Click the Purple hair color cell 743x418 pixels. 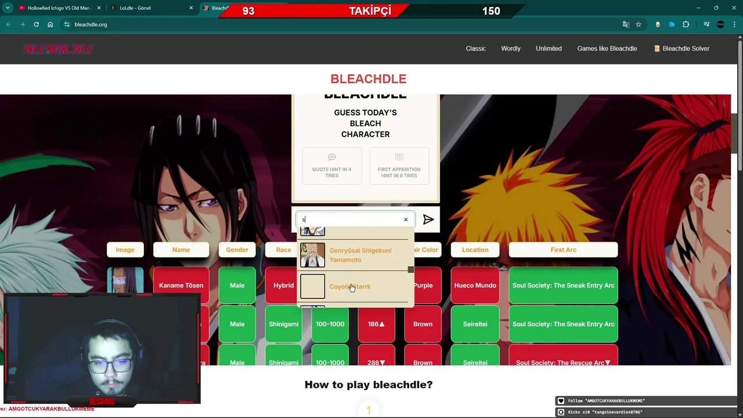point(427,285)
